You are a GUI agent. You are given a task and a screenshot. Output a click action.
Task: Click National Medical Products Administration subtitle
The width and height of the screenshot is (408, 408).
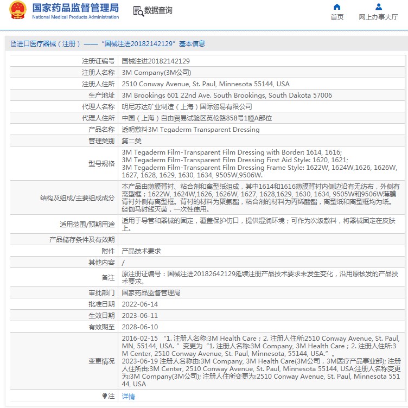click(75, 17)
